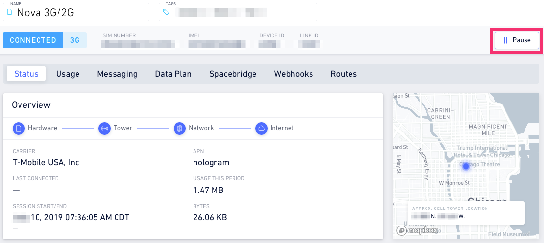This screenshot has height=243, width=544.
Task: Click the pause bars icon
Action: click(505, 40)
